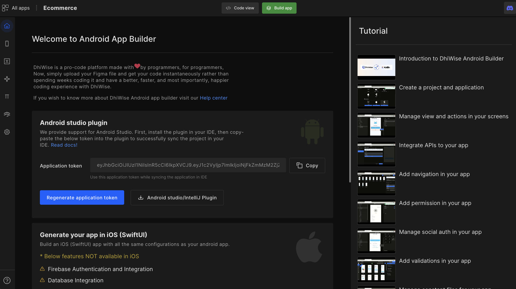Open the API integration sidebar icon
Viewport: 516px width, 289px height.
[x=7, y=79]
